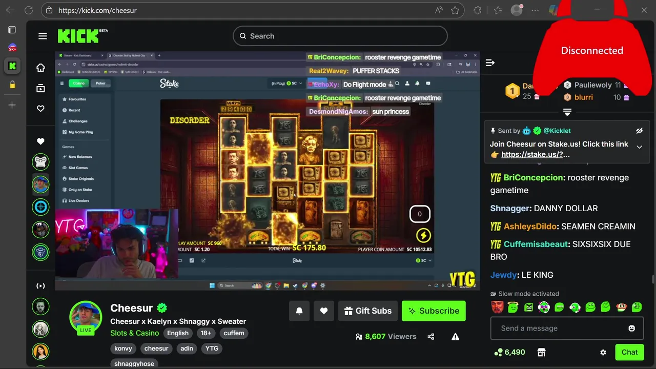
Task: Open Shnagger's username in chat
Action: point(510,208)
